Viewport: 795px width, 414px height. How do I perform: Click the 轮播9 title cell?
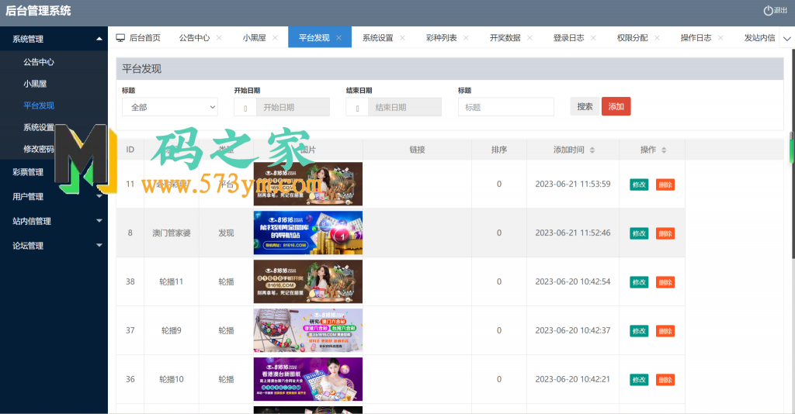click(172, 330)
